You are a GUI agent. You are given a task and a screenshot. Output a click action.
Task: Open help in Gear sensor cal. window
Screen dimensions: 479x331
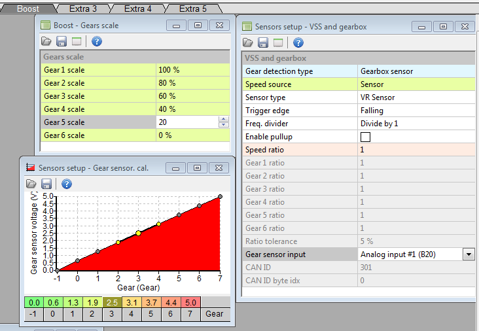[x=66, y=184]
